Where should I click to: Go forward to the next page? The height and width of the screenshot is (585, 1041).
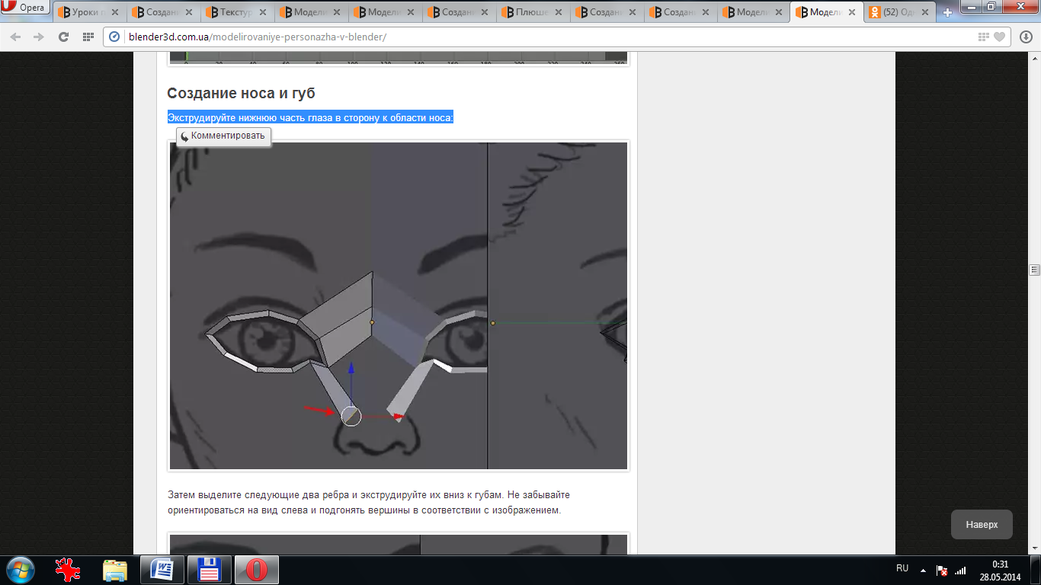[40, 37]
